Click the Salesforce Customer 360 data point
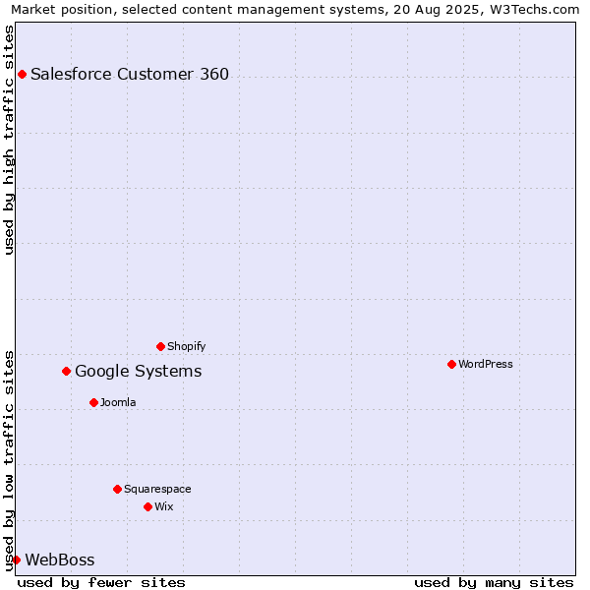Viewport: 590px width, 590px height. point(23,74)
